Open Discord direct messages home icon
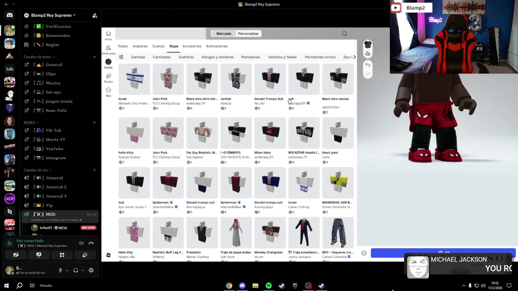Viewport: 518px width, 291px height. click(10, 15)
